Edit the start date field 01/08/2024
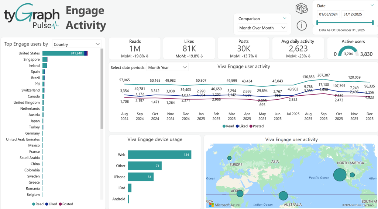This screenshot has width=378, height=209. (328, 14)
